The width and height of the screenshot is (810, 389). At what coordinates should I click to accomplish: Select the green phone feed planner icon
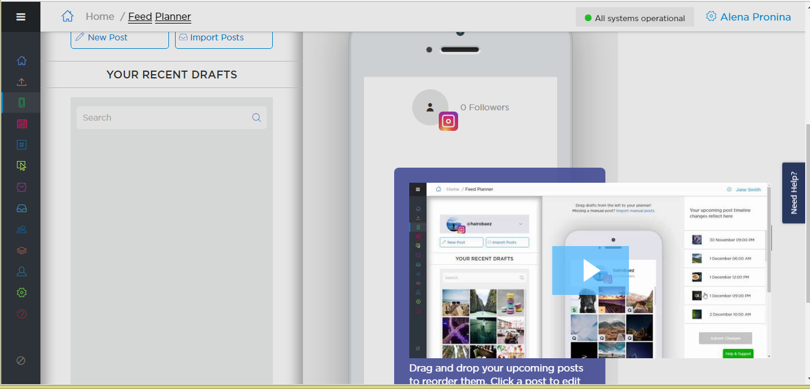[22, 103]
